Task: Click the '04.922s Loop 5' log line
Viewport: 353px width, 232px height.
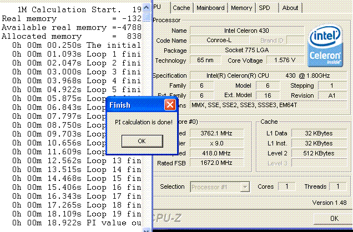Action: coord(77,89)
